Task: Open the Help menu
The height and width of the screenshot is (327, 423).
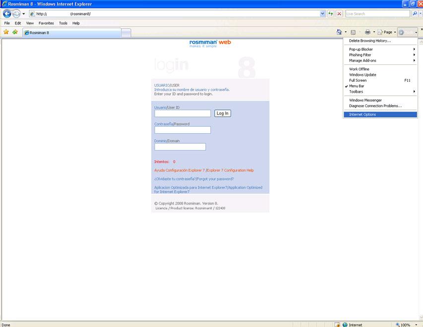Action: tap(76, 23)
